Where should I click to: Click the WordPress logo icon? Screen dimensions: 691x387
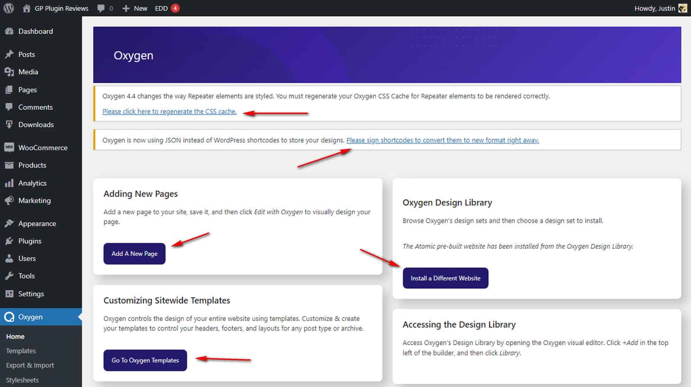coord(9,8)
